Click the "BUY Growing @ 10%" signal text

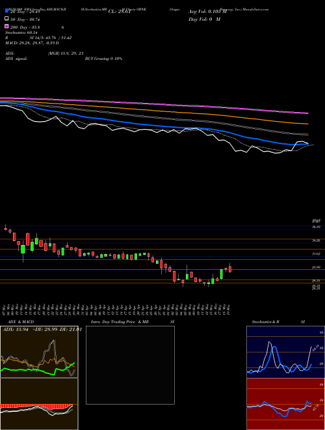click(x=103, y=59)
